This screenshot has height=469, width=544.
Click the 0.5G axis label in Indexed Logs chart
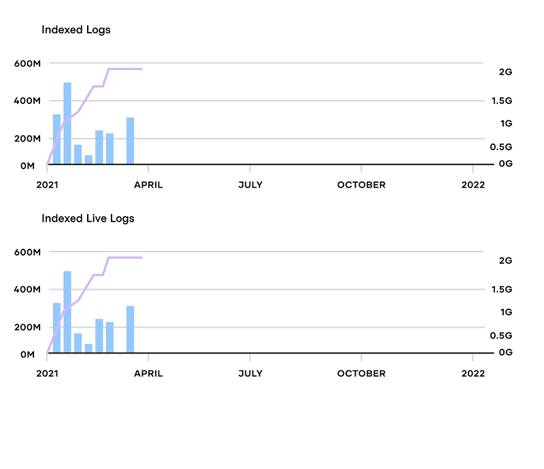pyautogui.click(x=502, y=147)
